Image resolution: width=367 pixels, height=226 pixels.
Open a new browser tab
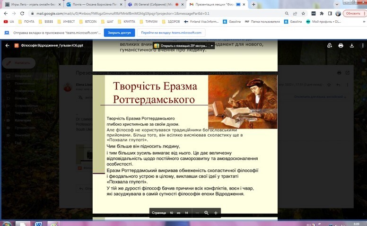[x=254, y=4]
